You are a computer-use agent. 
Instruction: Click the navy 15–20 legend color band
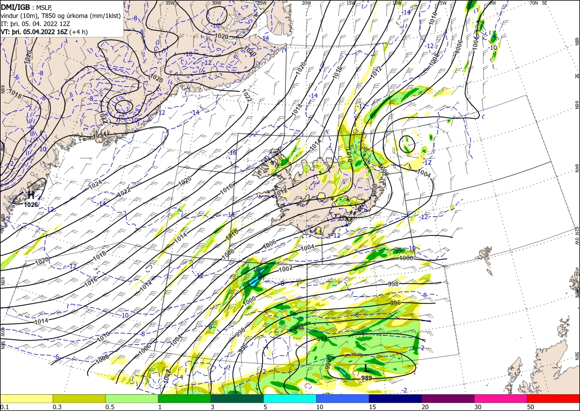tap(396, 398)
